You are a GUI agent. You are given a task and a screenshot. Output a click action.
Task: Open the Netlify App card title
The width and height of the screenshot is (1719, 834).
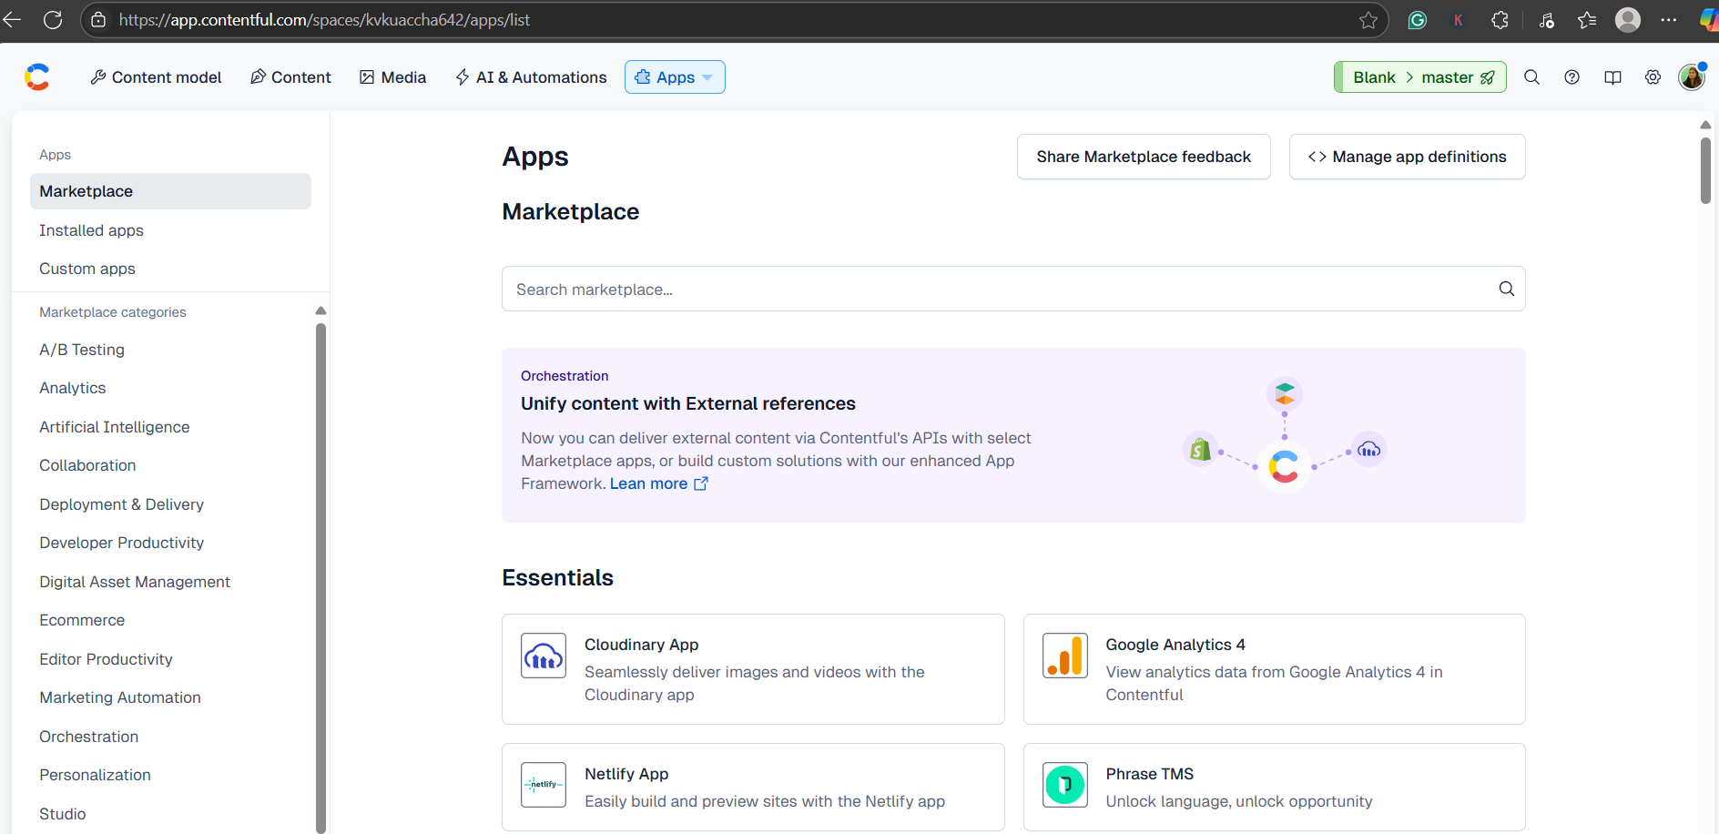[626, 774]
